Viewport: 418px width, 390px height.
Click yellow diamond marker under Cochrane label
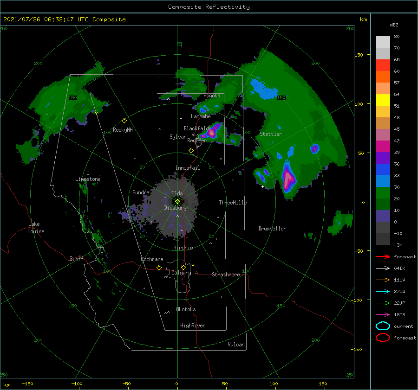coord(159,268)
